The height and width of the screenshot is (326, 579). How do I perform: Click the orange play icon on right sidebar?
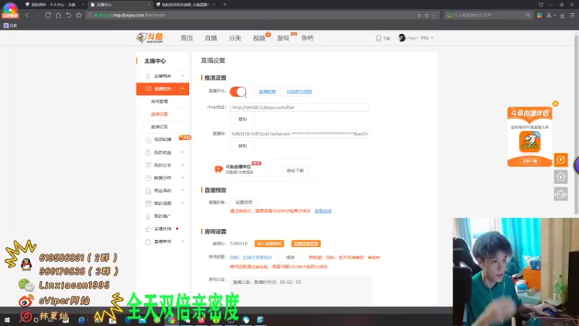(x=560, y=159)
